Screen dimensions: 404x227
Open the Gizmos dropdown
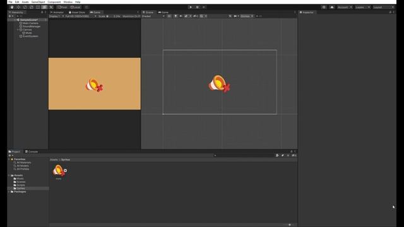click(x=247, y=16)
